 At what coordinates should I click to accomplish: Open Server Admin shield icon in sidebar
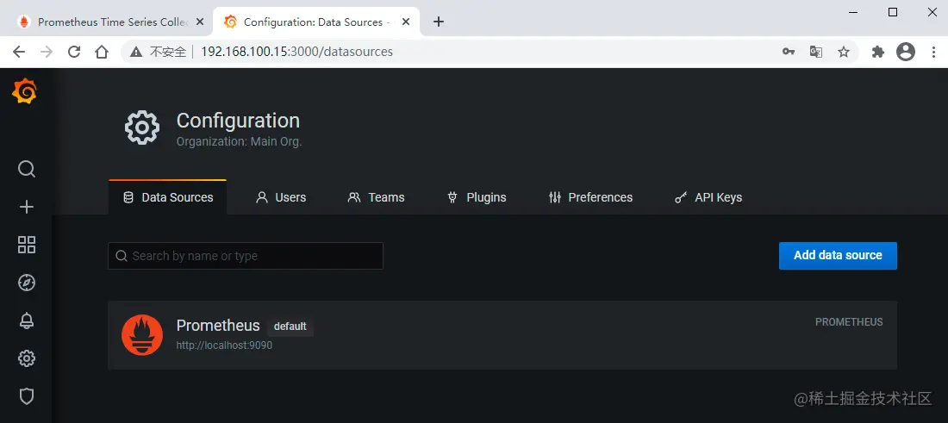click(x=27, y=396)
